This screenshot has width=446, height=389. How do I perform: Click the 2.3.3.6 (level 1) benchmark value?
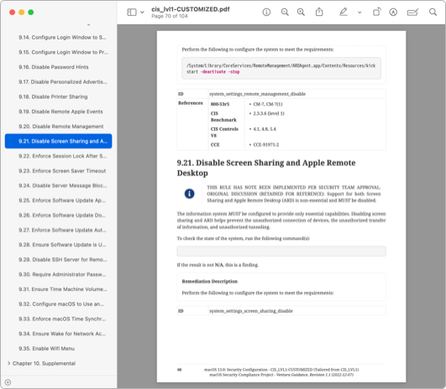pyautogui.click(x=269, y=113)
